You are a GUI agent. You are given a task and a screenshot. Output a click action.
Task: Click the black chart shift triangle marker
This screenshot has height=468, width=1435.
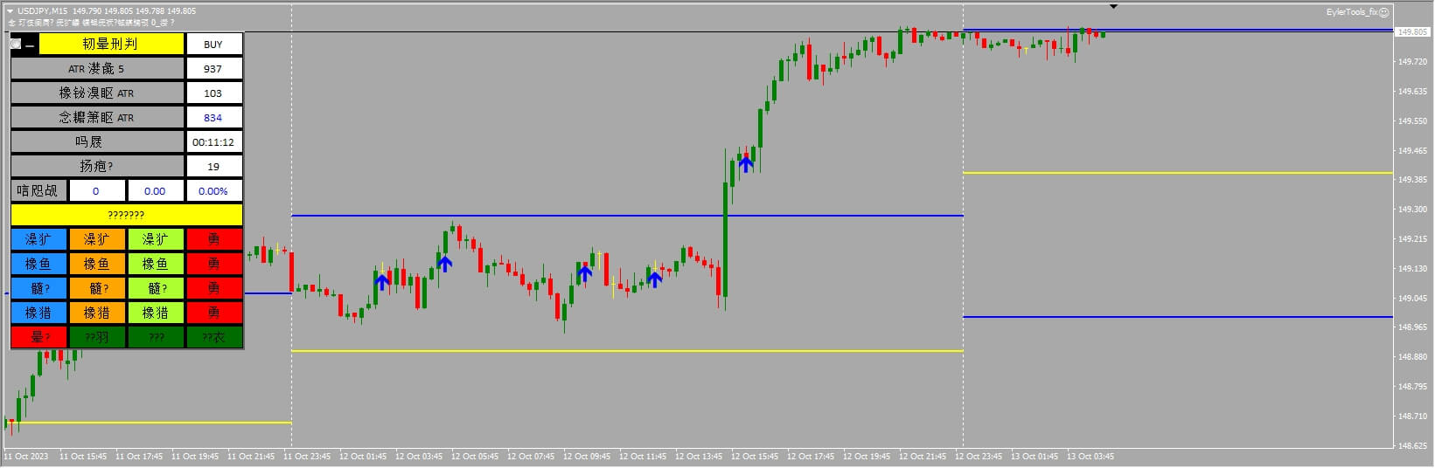[x=1113, y=7]
